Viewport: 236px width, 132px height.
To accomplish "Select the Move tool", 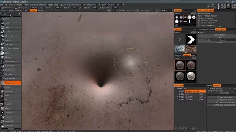I will coord(11,109).
